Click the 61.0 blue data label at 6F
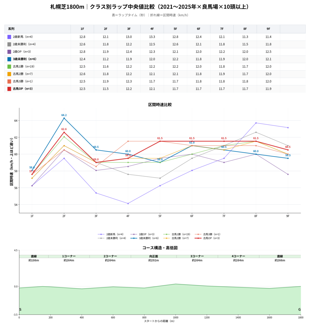 192,143
